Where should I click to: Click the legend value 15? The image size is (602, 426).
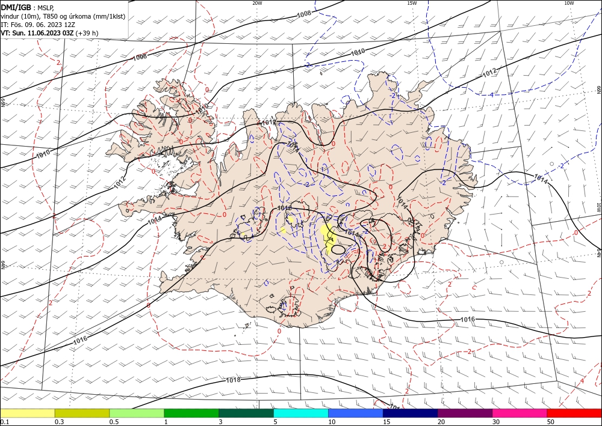[386, 422]
